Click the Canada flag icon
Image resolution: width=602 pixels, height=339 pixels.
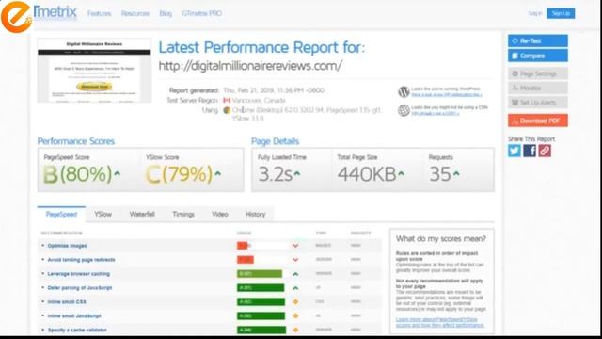tap(227, 101)
